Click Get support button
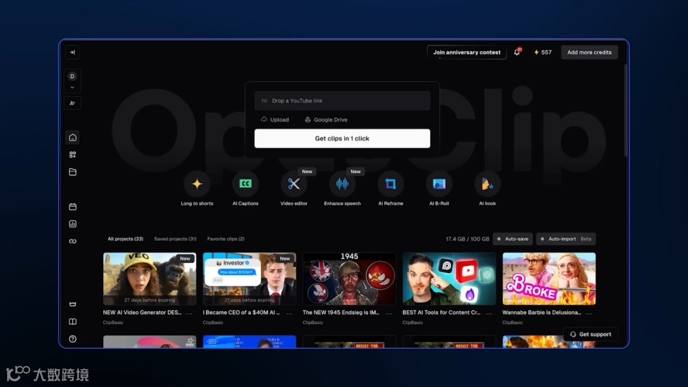 pos(591,334)
